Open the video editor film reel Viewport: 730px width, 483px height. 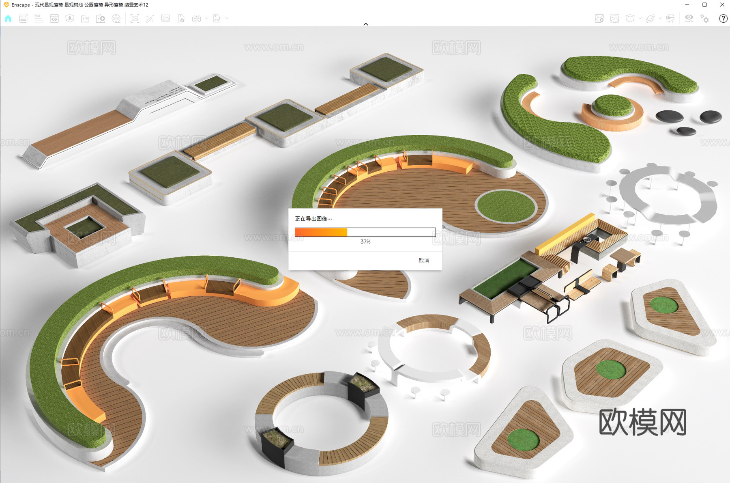(116, 18)
